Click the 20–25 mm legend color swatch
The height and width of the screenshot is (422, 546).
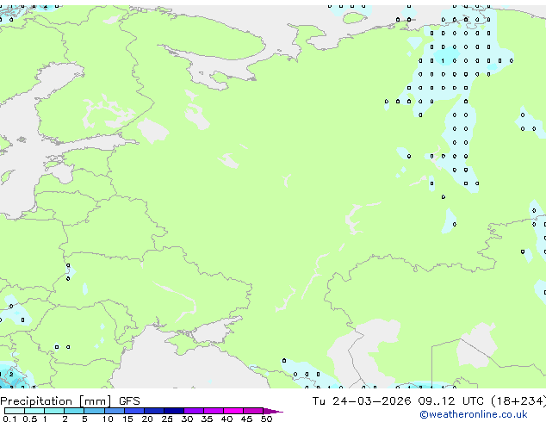coord(153,411)
